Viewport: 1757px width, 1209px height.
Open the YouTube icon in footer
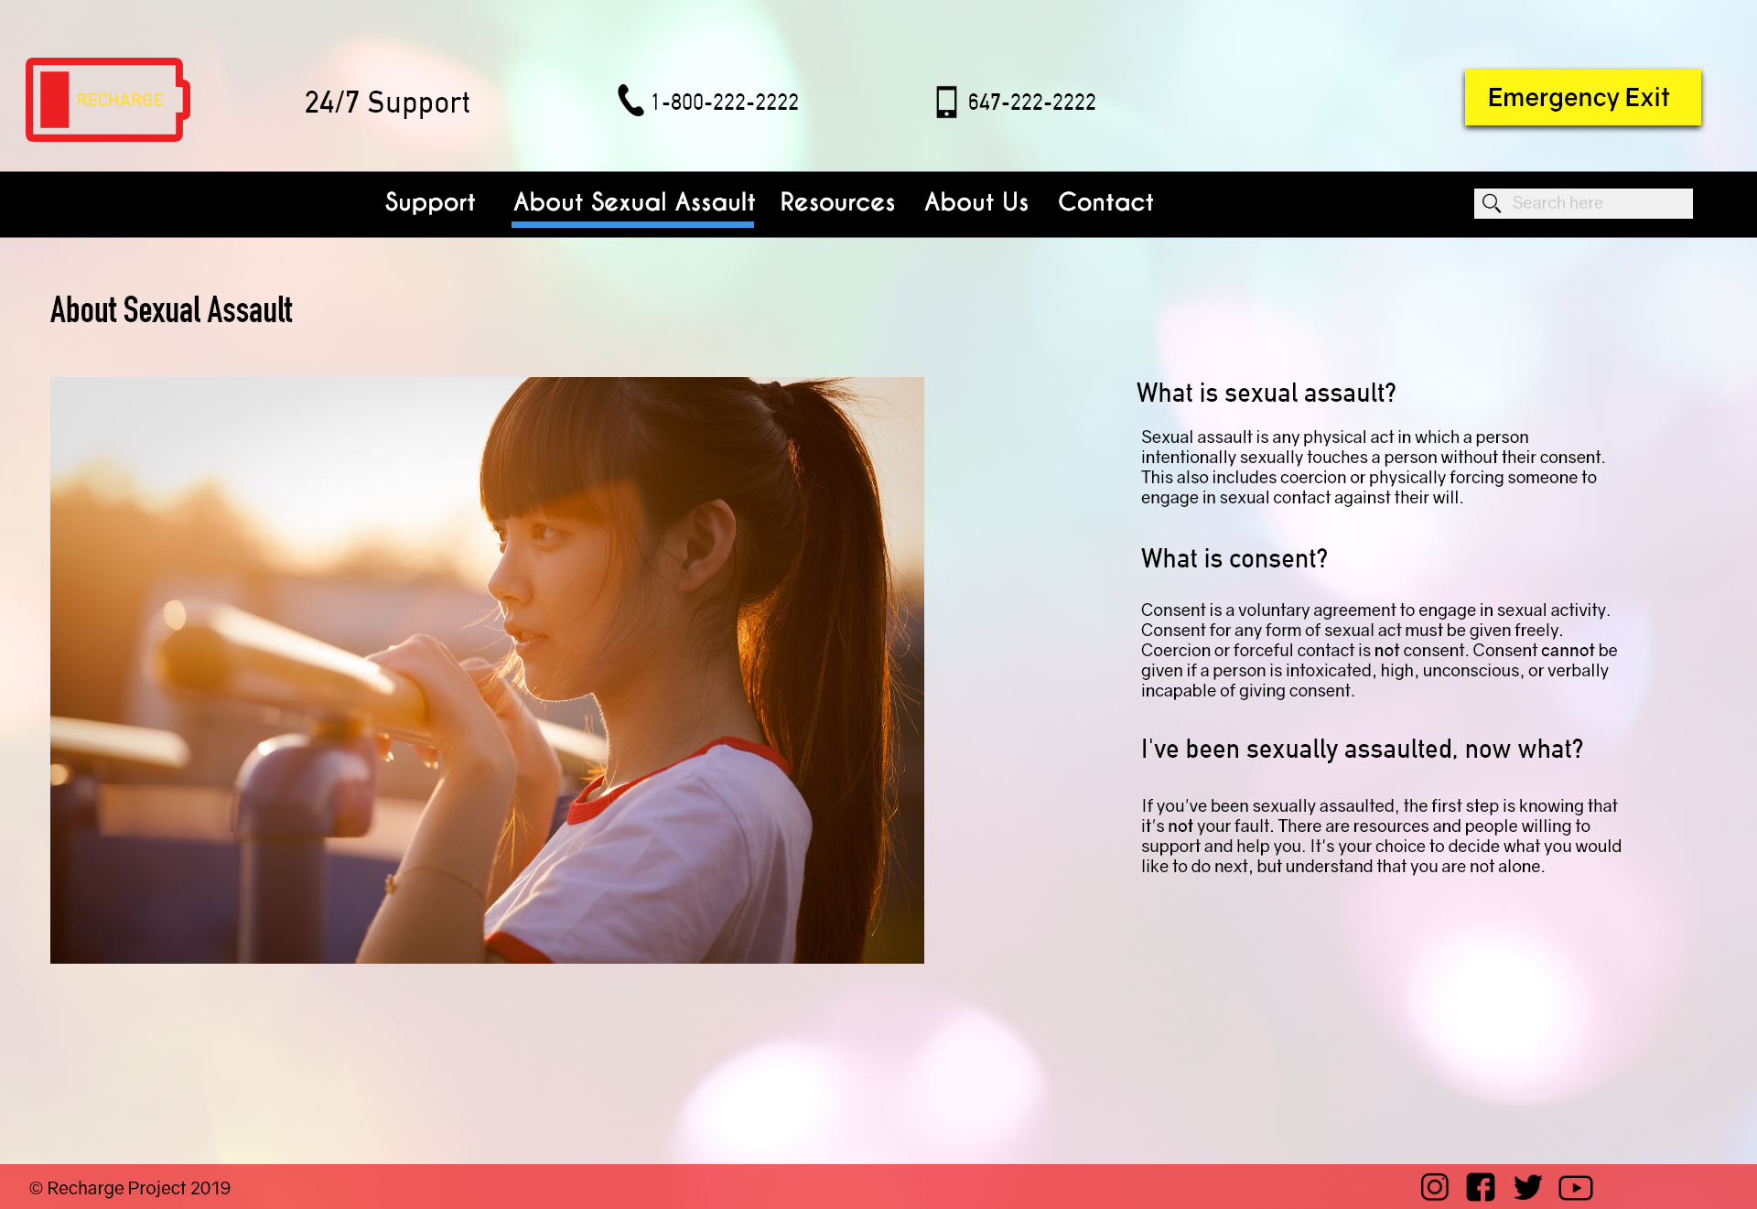[1576, 1187]
